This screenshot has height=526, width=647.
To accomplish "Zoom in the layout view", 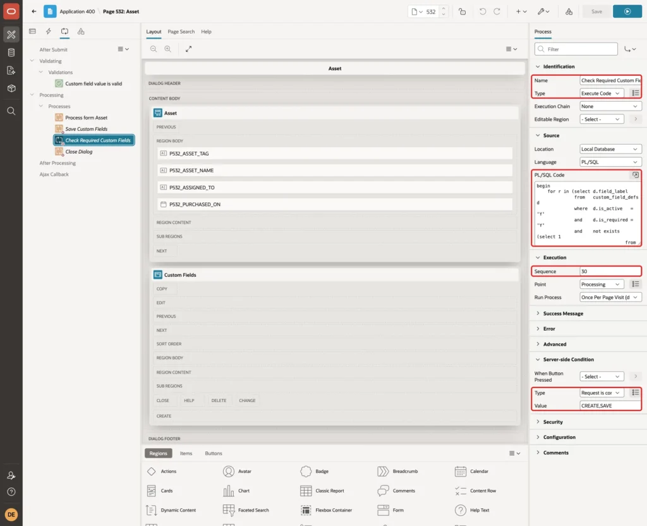I will (x=168, y=49).
